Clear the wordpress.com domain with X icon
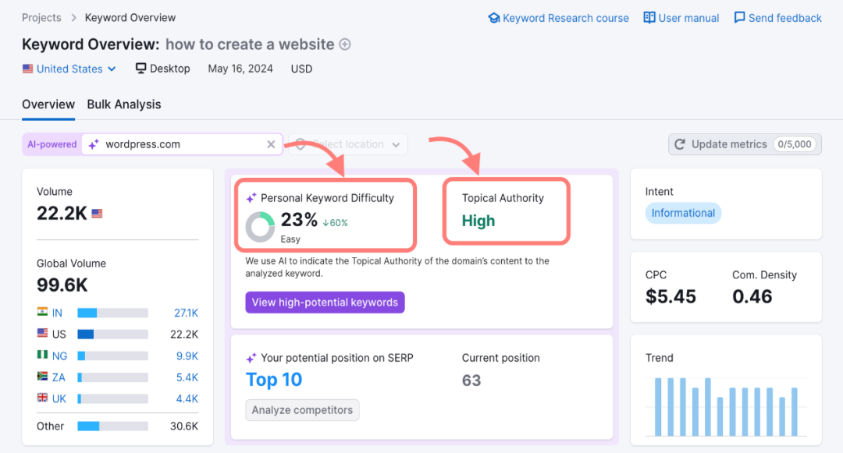 (x=271, y=144)
